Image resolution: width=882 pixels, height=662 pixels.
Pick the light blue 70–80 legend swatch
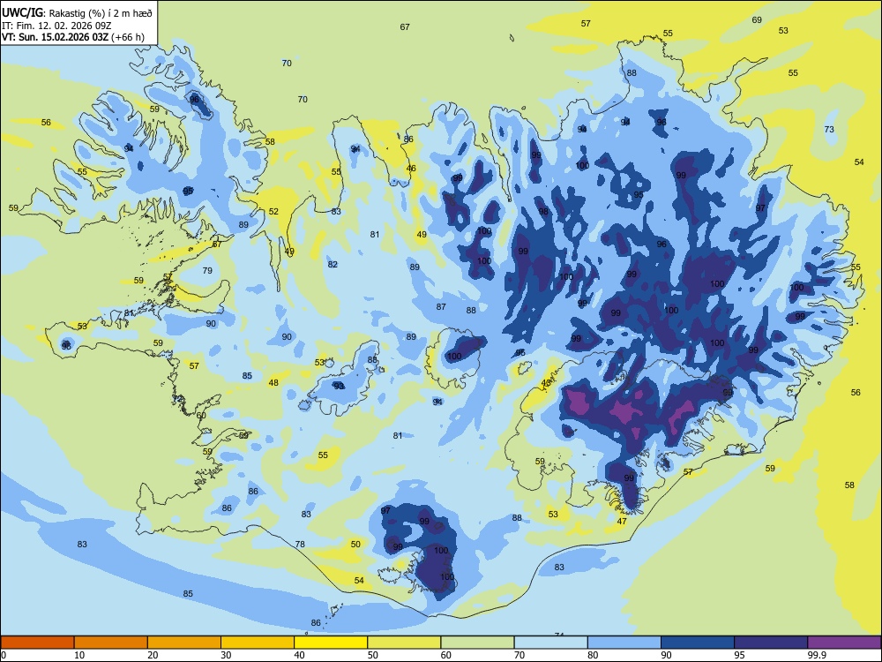click(550, 643)
